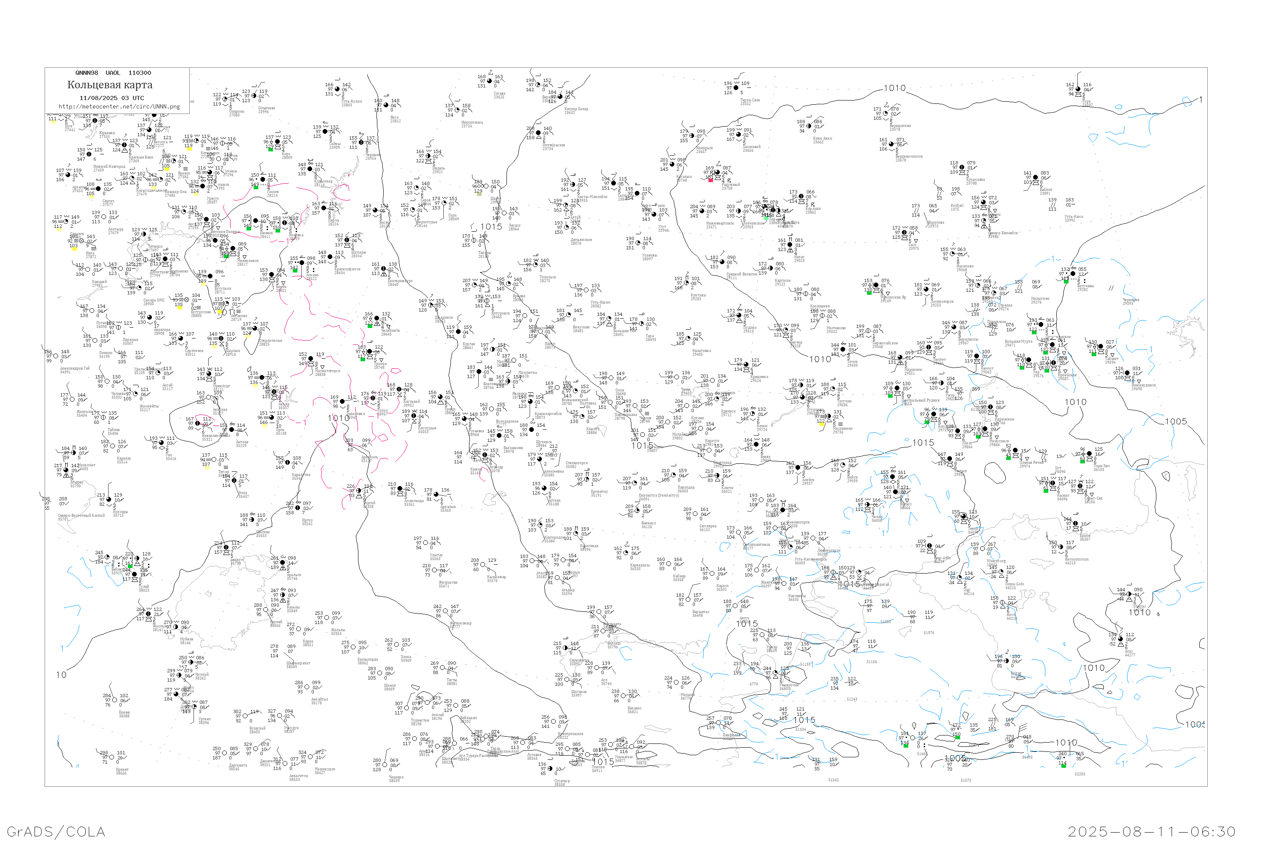This screenshot has width=1262, height=841.
Task: Click the Верещагино station cloud-cover circle
Action: (x=886, y=114)
